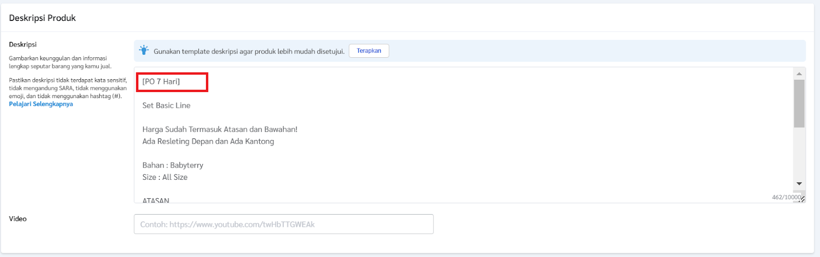Click the partially visible ATASAN line
Image resolution: width=820 pixels, height=257 pixels.
click(x=156, y=200)
